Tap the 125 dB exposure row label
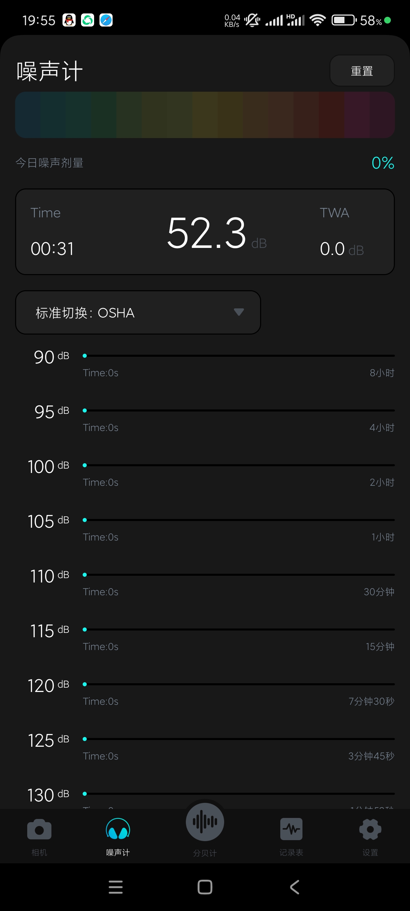Image resolution: width=410 pixels, height=911 pixels. pyautogui.click(x=48, y=740)
